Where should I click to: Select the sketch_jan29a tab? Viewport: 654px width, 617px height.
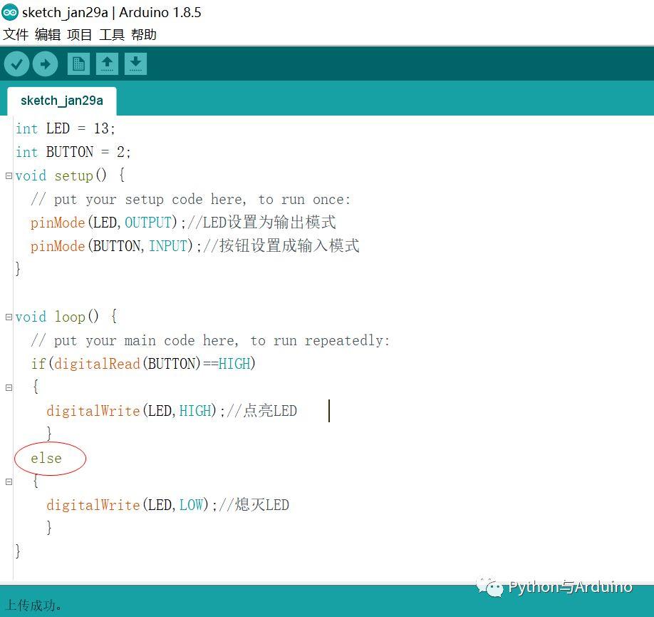tap(62, 101)
